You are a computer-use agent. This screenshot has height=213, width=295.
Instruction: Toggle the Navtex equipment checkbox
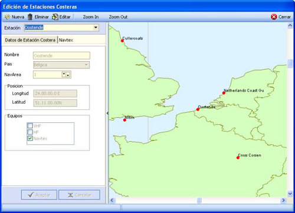pos(30,138)
